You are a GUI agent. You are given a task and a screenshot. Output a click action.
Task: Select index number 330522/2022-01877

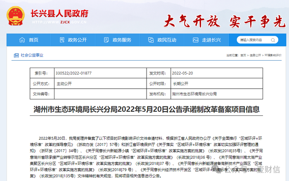(73, 73)
